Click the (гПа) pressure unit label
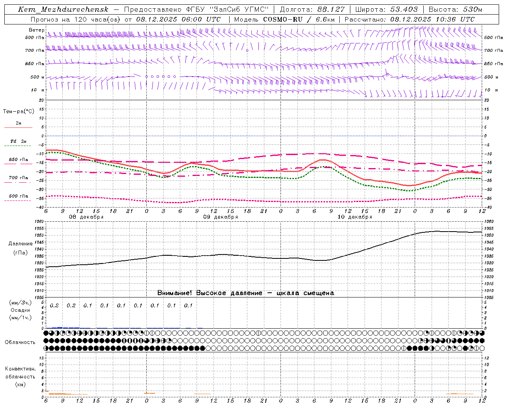The height and width of the screenshot is (404, 505). tap(21, 252)
